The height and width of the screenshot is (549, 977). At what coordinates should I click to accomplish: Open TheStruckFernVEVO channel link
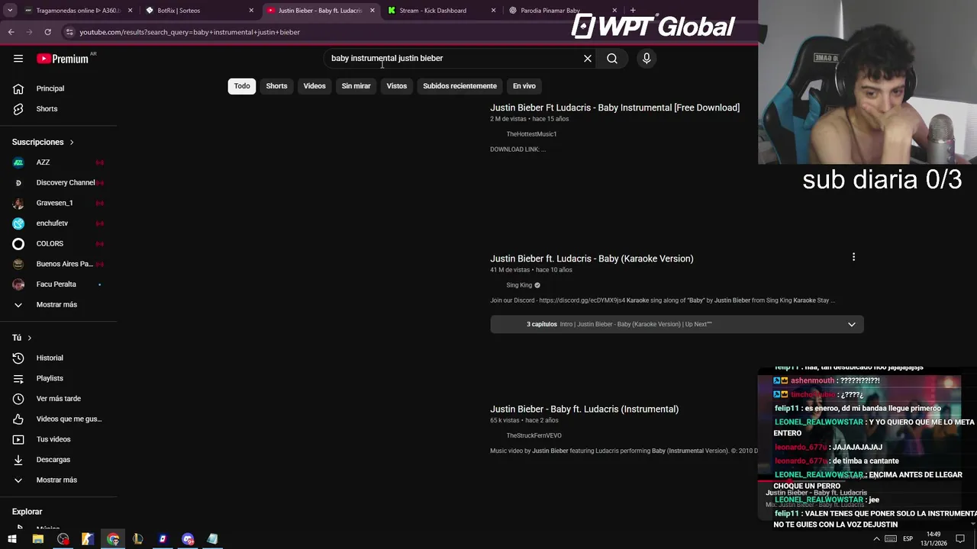[x=534, y=435]
